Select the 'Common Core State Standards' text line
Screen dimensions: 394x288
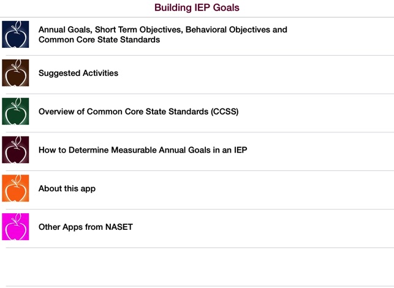pos(99,40)
